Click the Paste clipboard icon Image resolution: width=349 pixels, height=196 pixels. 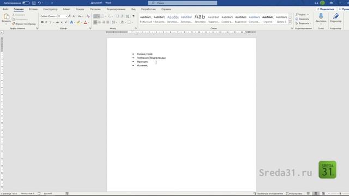[x=6, y=16]
